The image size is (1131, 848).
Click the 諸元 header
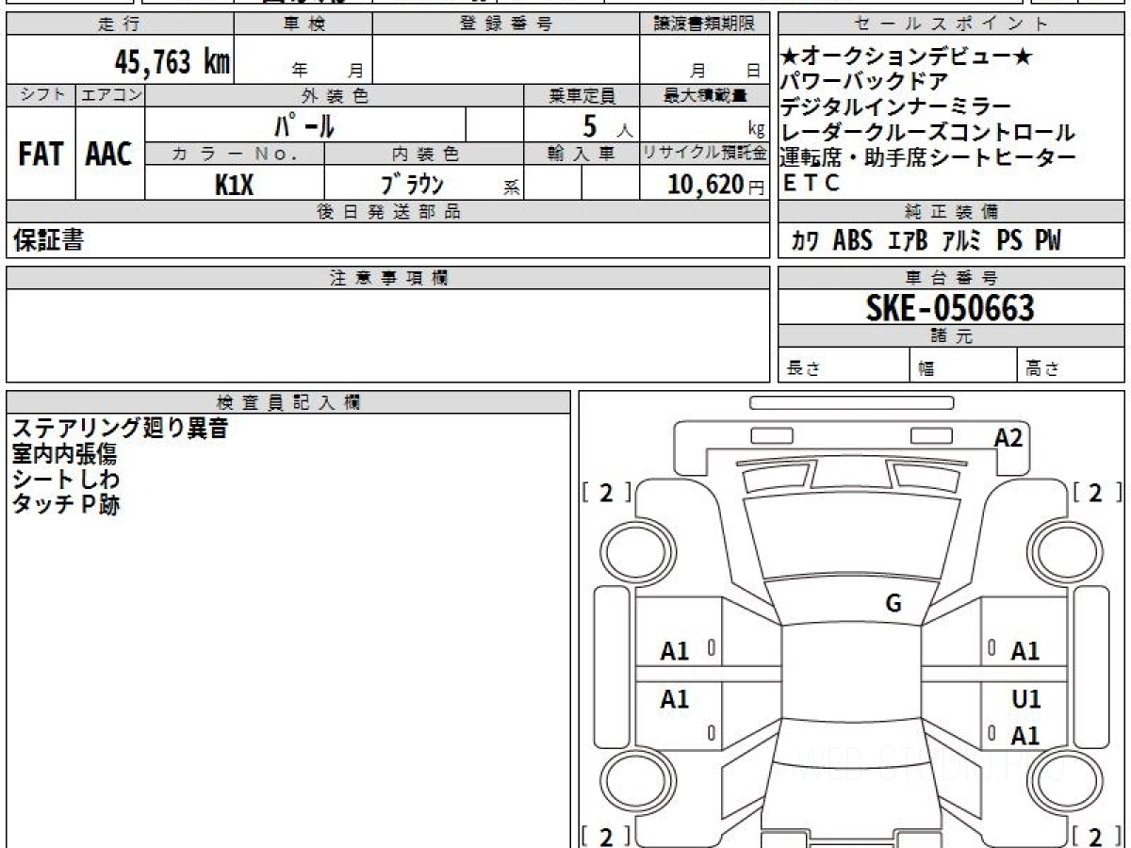(x=952, y=337)
